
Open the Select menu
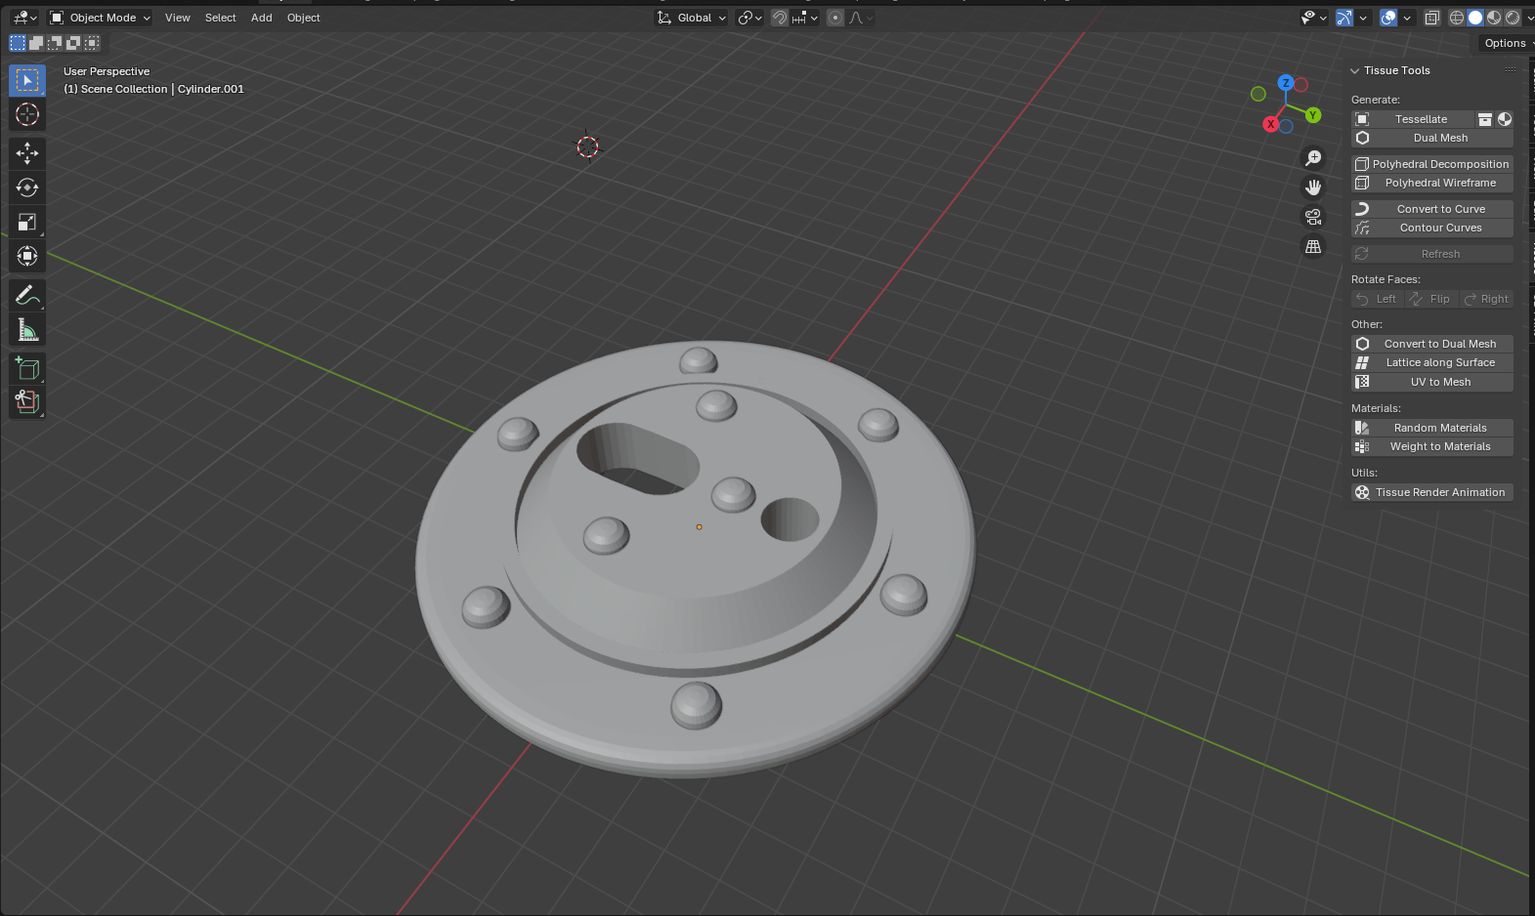(220, 18)
